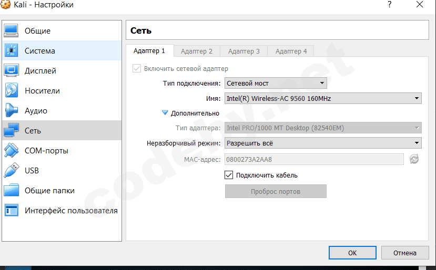Open the Неразборчивый режим dropdown
This screenshot has height=270, width=436.
click(x=323, y=143)
